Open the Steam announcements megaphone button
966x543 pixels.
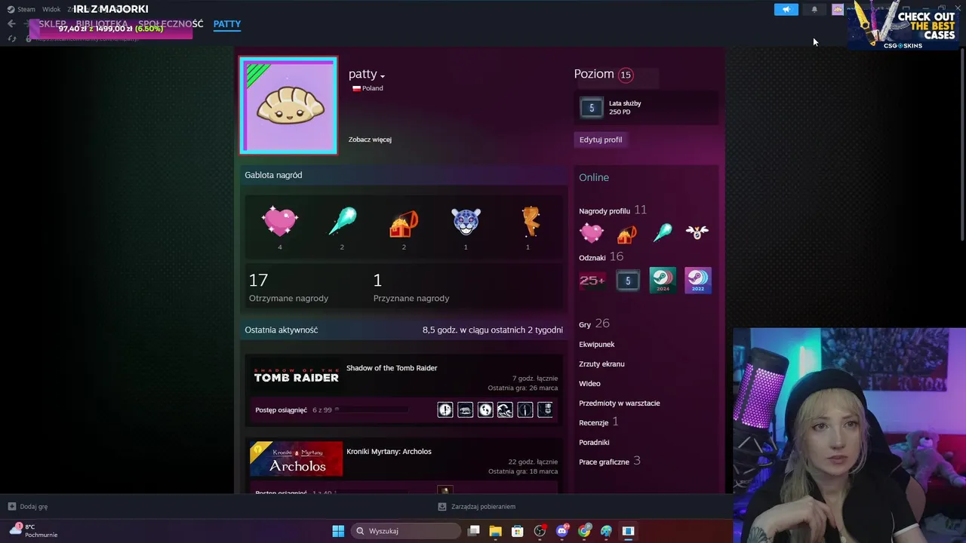(786, 10)
